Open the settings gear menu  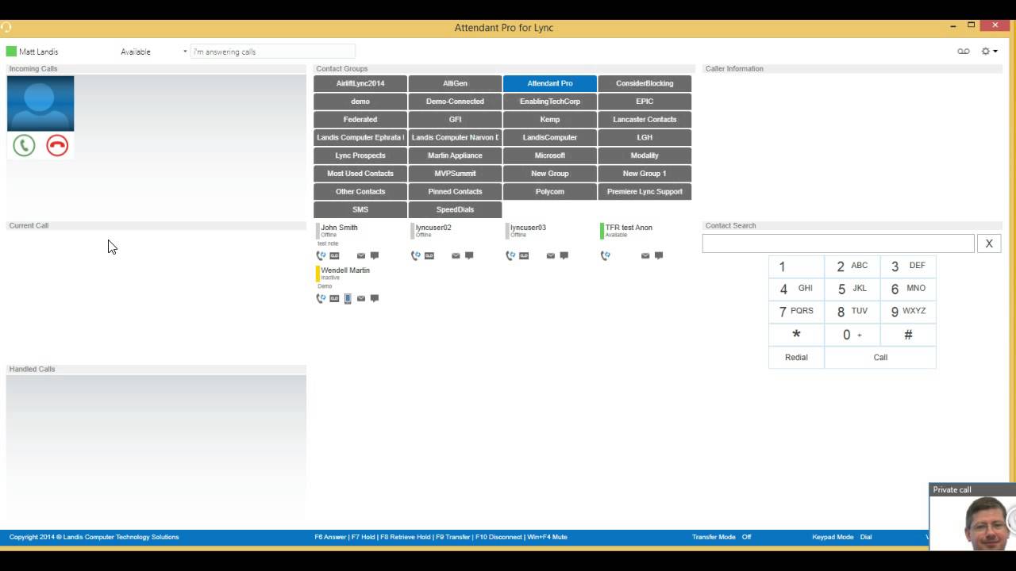pyautogui.click(x=989, y=52)
